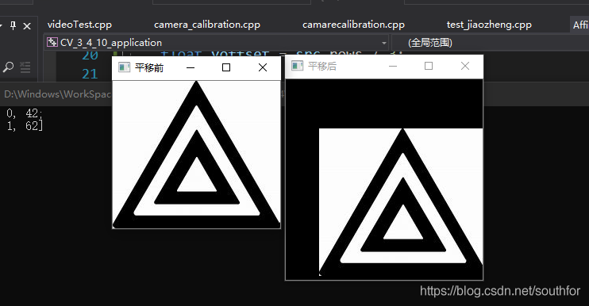Select the camarecalibration.cpp tab
The image size is (589, 306).
(353, 25)
